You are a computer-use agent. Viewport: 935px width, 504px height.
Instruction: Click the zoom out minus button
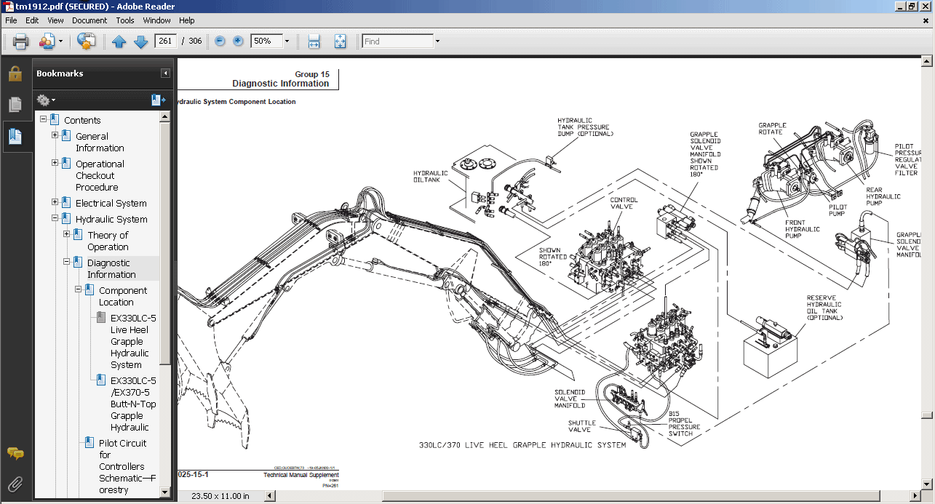point(220,41)
